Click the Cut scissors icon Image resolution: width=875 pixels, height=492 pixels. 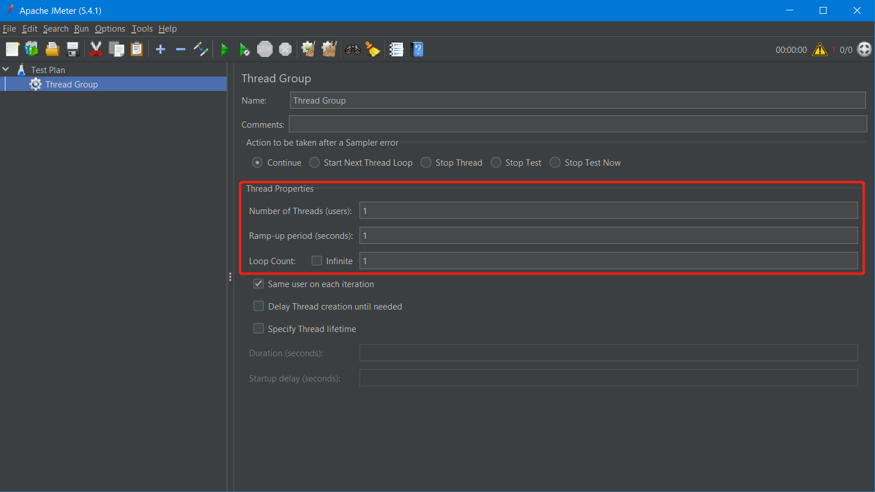[x=96, y=49]
